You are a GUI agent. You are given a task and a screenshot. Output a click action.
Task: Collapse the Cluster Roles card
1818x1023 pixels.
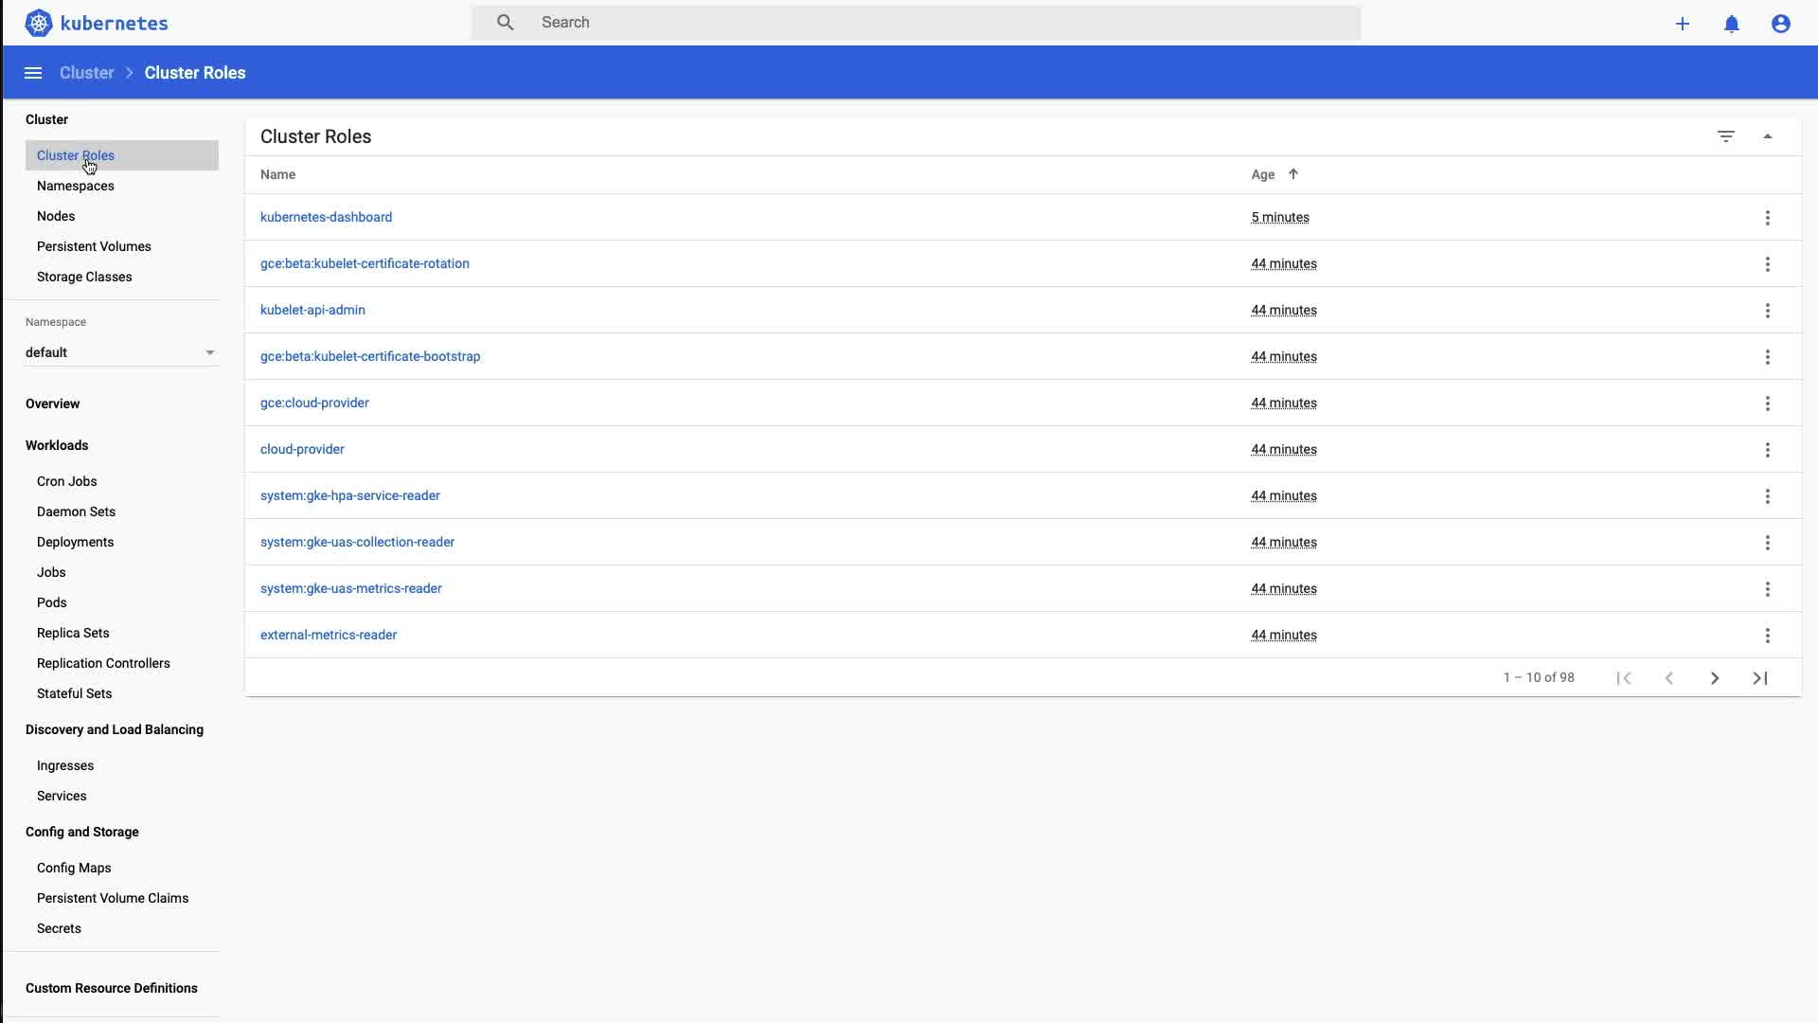point(1768,136)
